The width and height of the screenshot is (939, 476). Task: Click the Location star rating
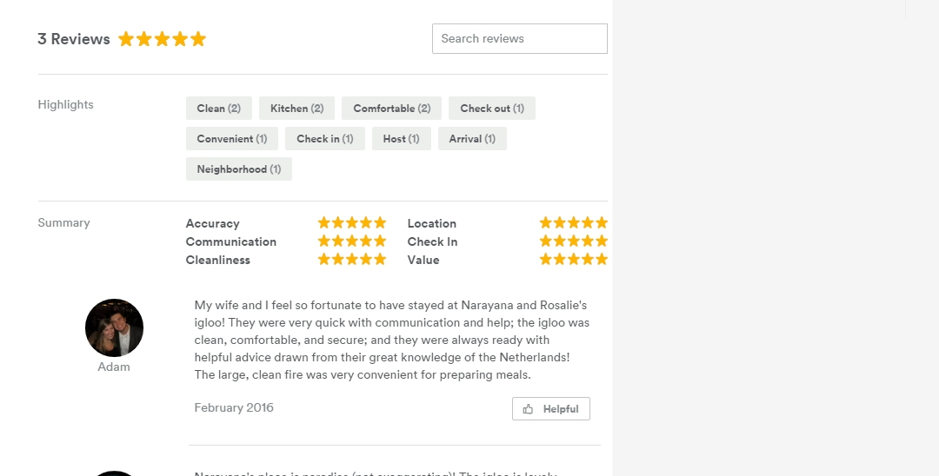pyautogui.click(x=573, y=223)
